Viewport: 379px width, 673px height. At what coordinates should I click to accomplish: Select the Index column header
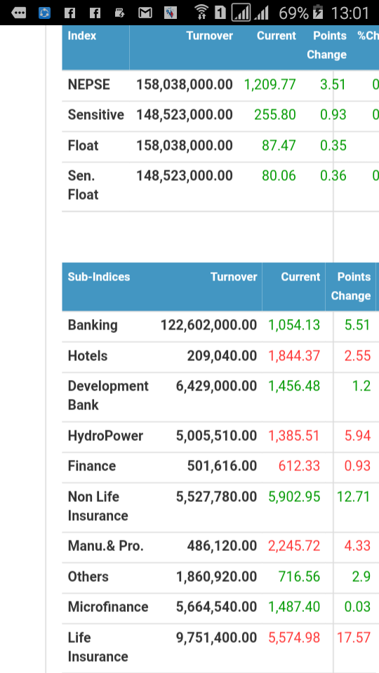click(x=82, y=36)
